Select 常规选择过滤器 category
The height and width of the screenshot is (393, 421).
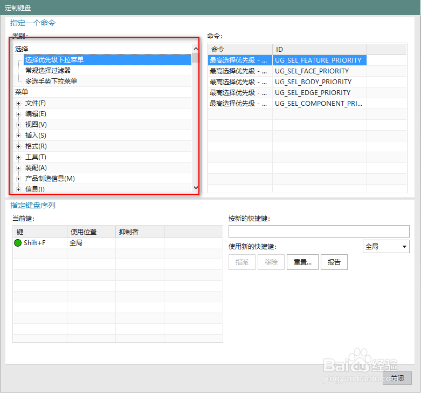pos(48,70)
